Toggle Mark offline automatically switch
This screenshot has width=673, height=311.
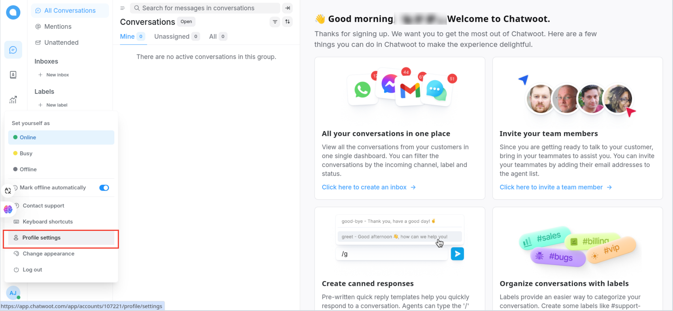point(104,188)
